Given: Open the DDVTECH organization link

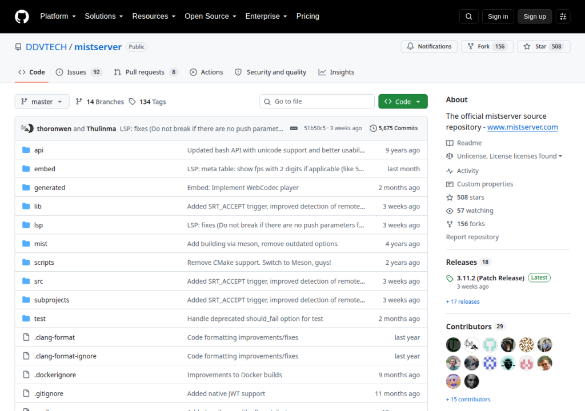Looking at the screenshot, I should [46, 47].
